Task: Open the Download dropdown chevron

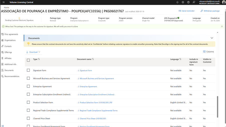Action: click(39, 52)
